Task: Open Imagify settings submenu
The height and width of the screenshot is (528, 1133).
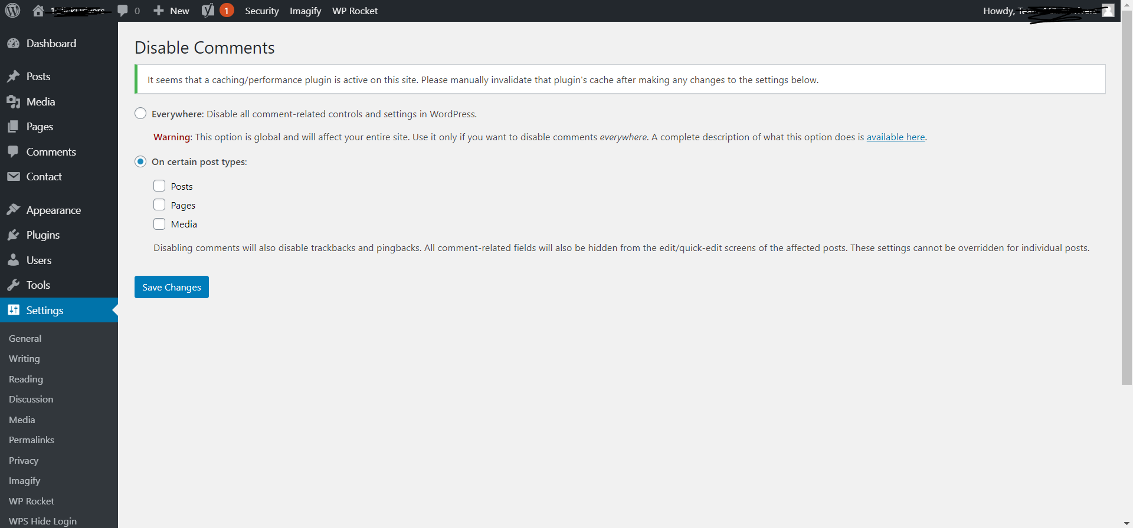Action: tap(24, 481)
